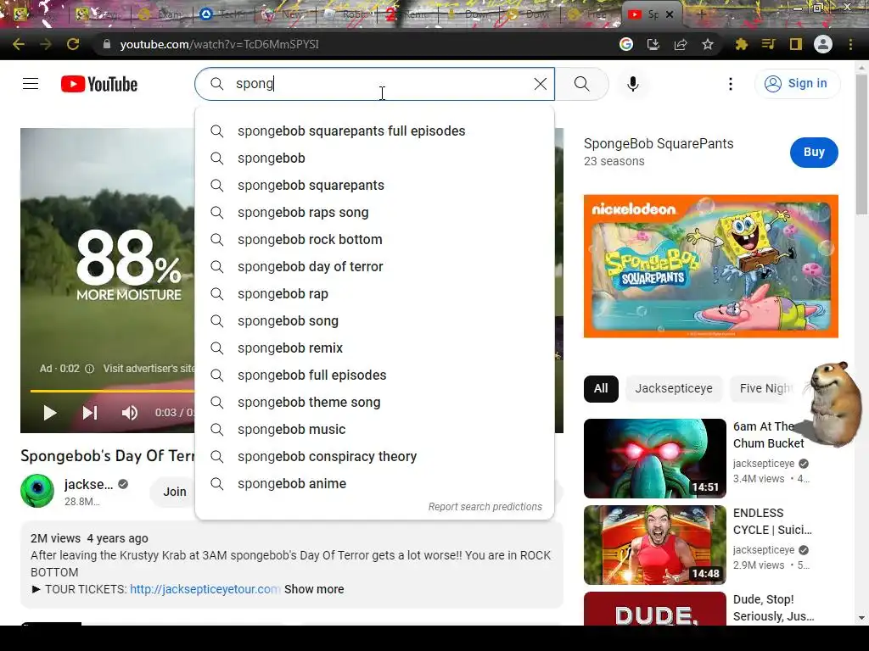Viewport: 869px width, 651px height.
Task: Open 'Dude, Stop! Seriously' video title
Action: coord(774,608)
